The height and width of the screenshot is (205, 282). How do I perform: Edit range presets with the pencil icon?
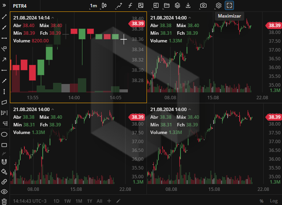tap(118, 201)
